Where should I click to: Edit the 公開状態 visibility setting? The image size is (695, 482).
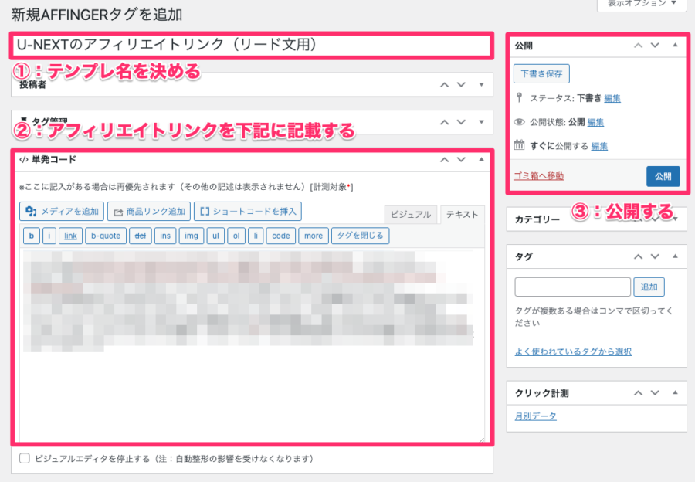tap(595, 122)
